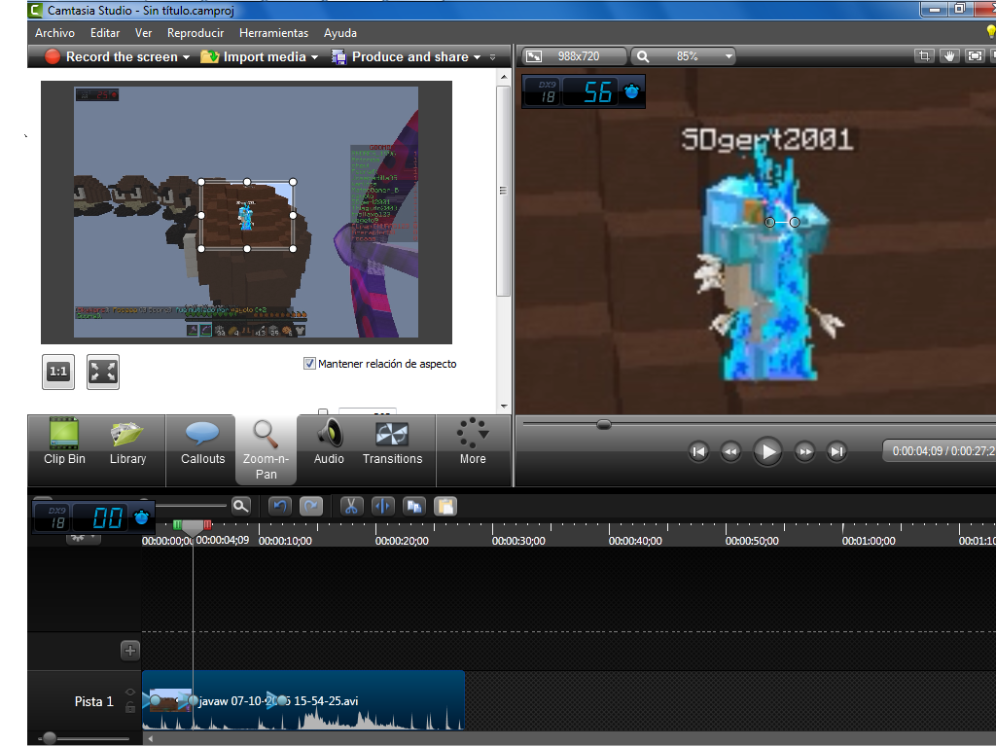Open timeline track settings gear dropdown
The image size is (996, 747).
(84, 538)
